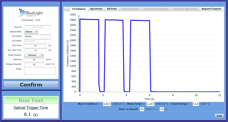Click the Energy Required input box
Screen dimensions: 228x122
tap(34, 64)
